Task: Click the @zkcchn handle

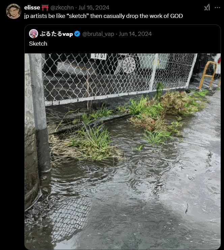Action: (63, 7)
